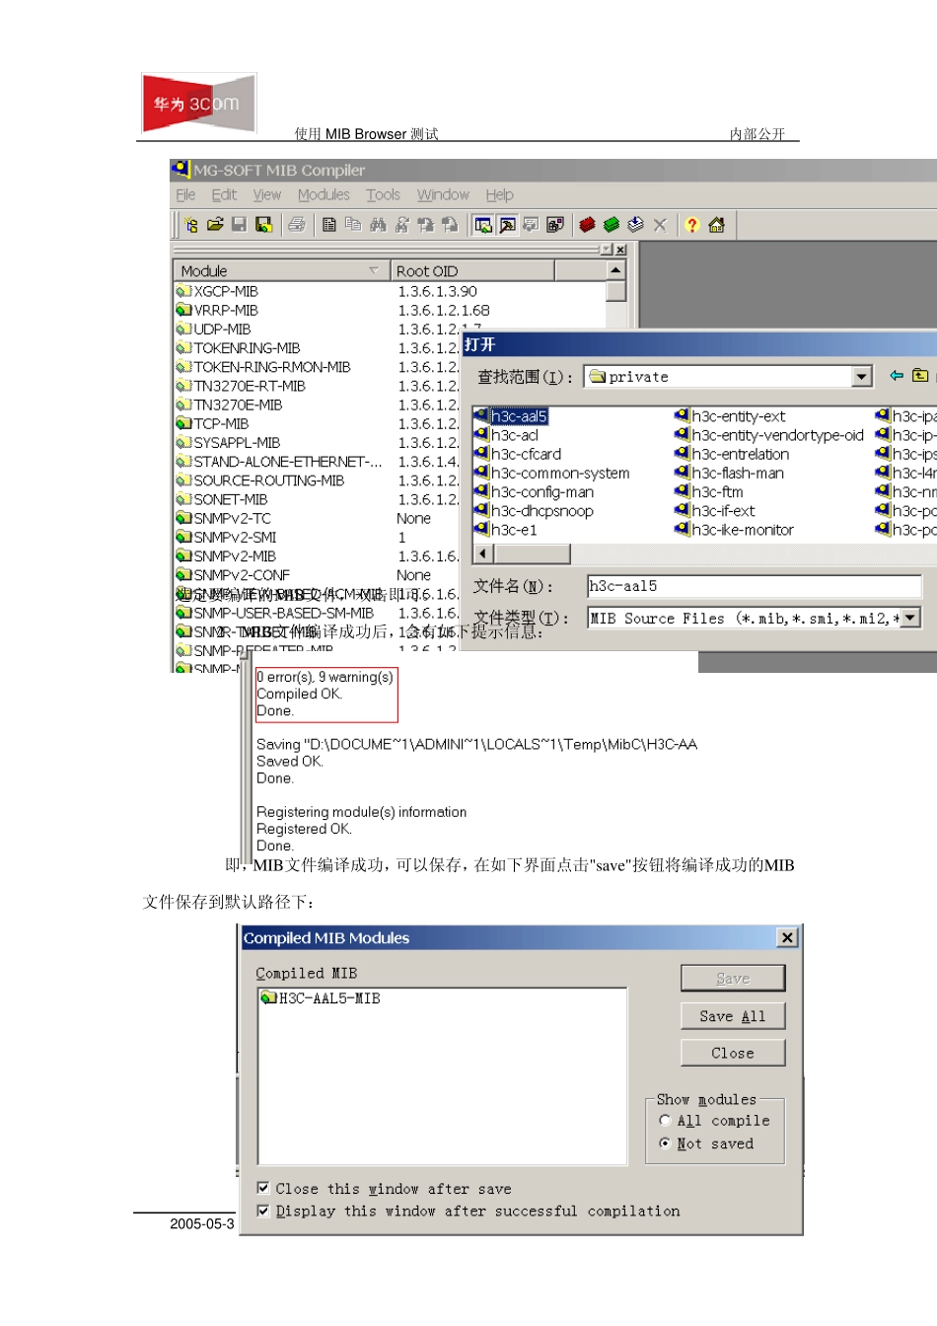Toggle Close this window after save checkbox
Image resolution: width=937 pixels, height=1326 pixels.
point(263,1188)
